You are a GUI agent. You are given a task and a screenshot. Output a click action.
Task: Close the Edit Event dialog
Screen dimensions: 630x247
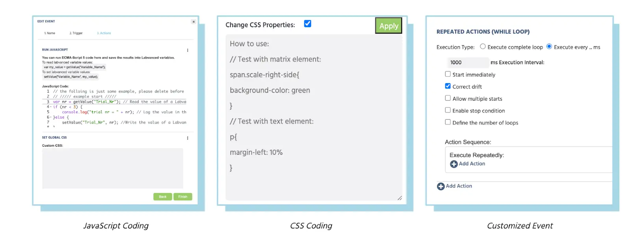click(193, 22)
